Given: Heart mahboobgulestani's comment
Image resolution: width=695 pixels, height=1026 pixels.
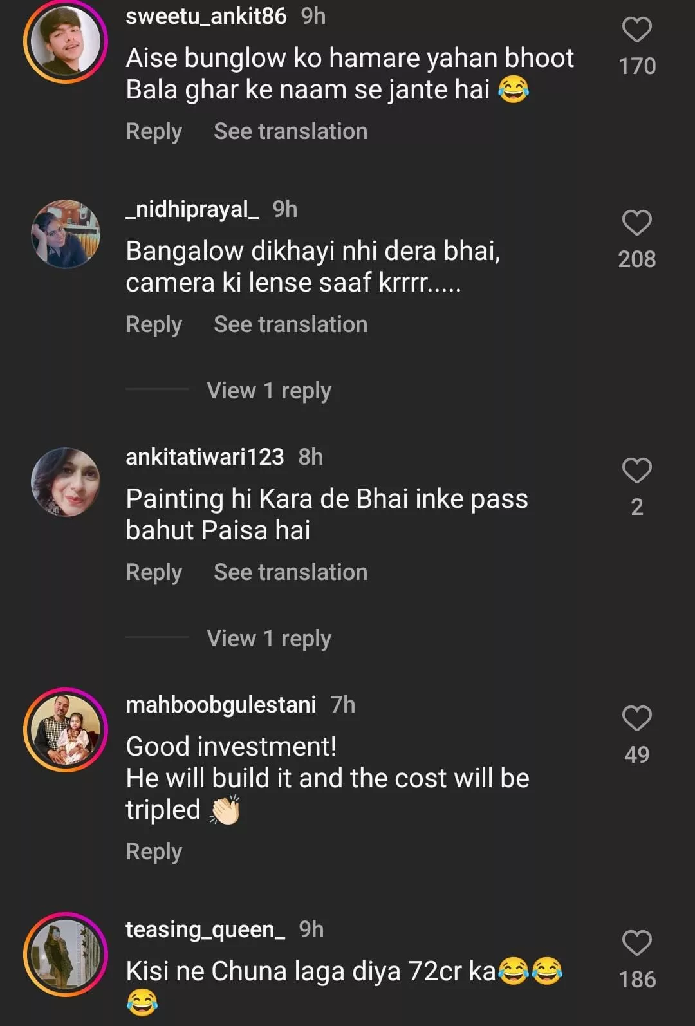Looking at the screenshot, I should tap(636, 719).
